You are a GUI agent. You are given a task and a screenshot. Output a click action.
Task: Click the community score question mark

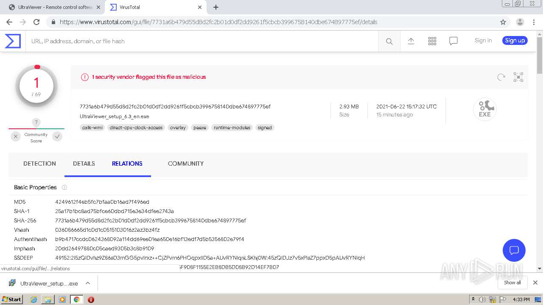(36, 122)
